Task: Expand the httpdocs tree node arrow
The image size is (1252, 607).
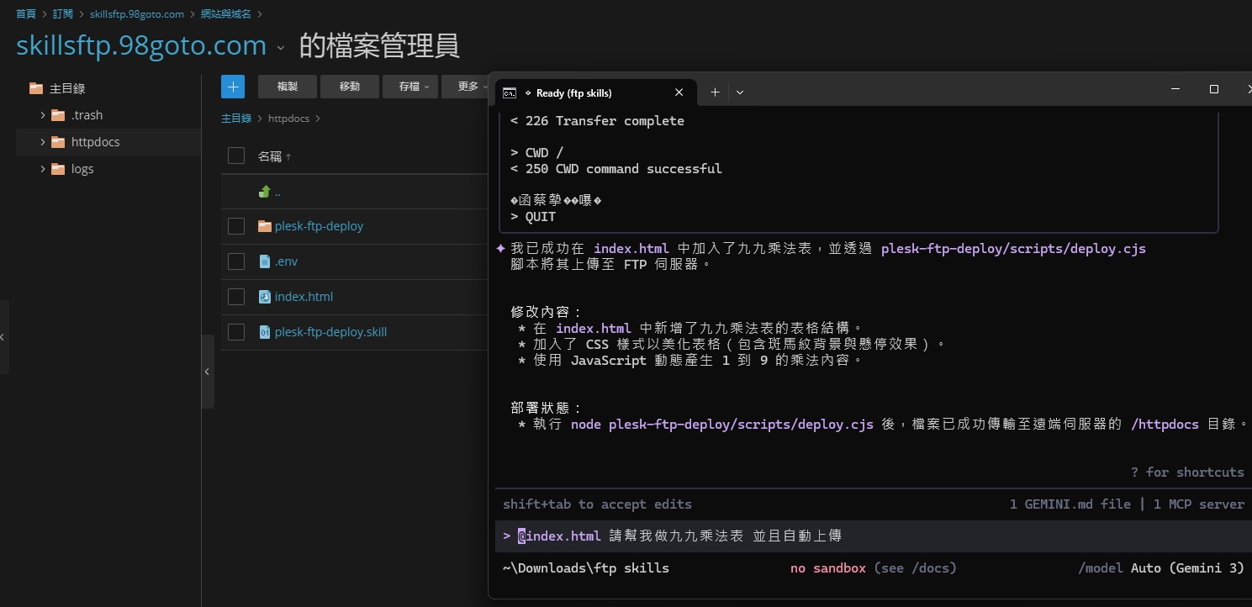Action: coord(43,142)
